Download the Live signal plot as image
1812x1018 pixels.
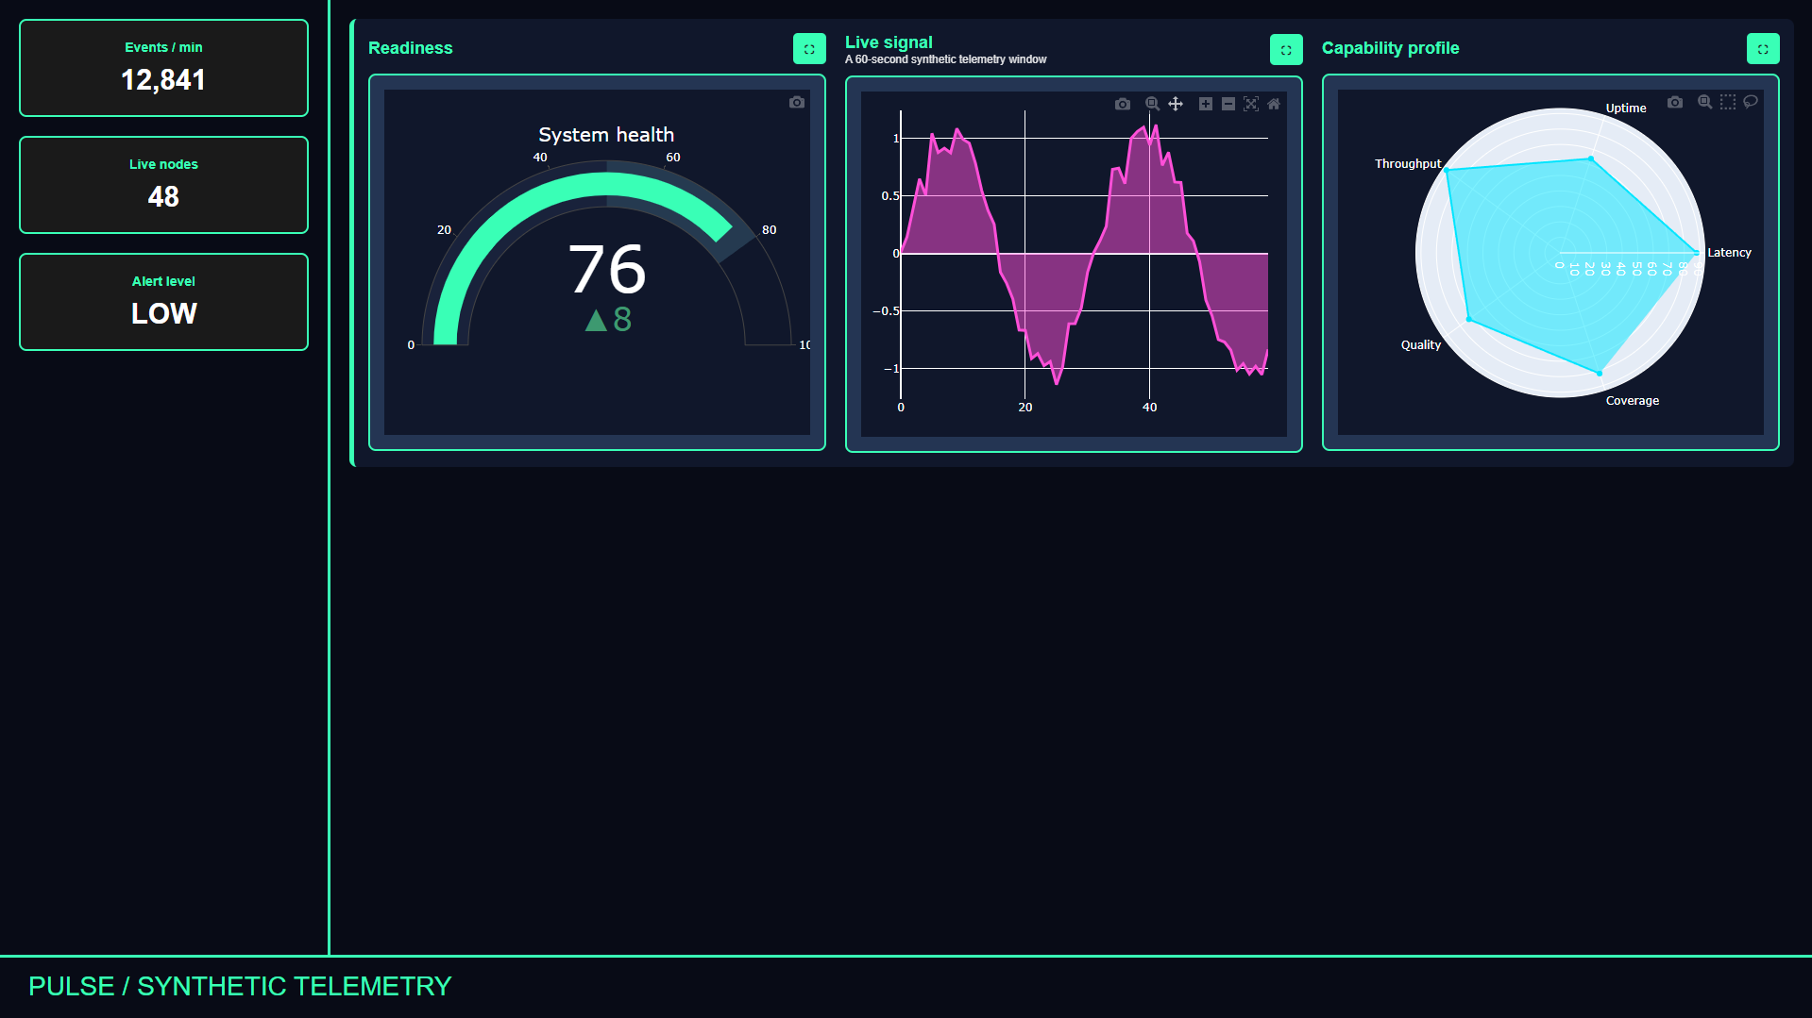1123,104
